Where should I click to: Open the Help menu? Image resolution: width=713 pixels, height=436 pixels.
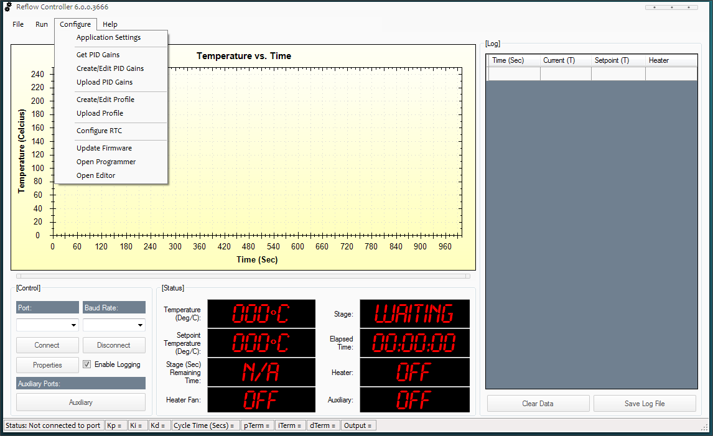click(x=110, y=24)
